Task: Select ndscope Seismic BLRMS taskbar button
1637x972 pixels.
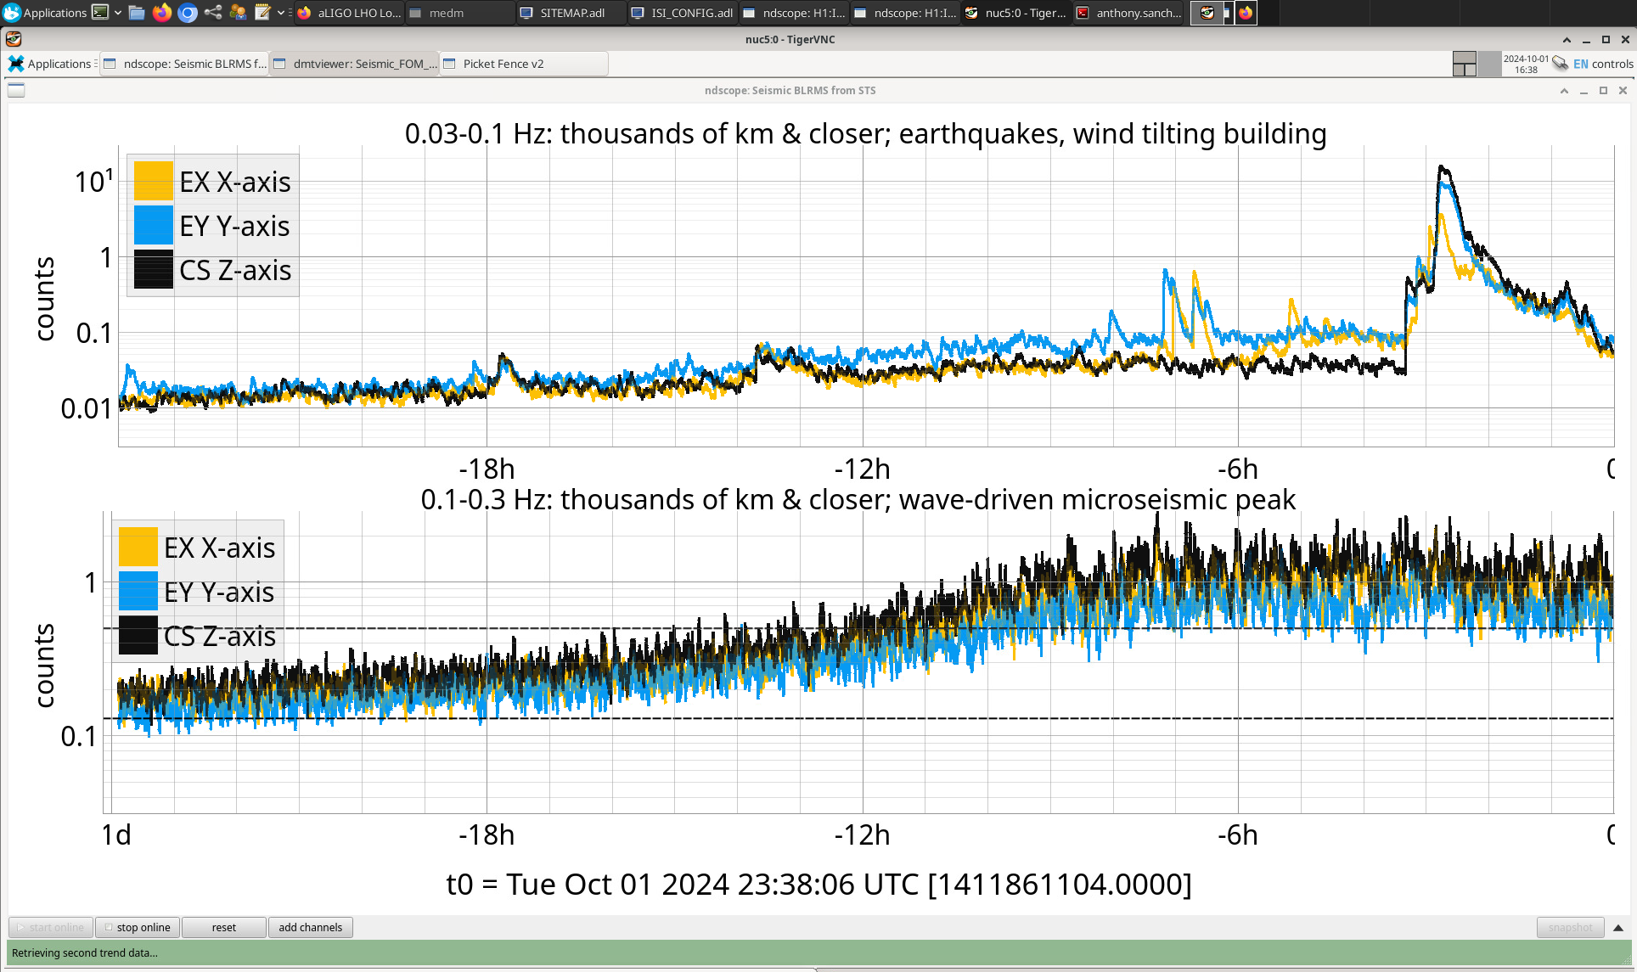Action: (184, 64)
